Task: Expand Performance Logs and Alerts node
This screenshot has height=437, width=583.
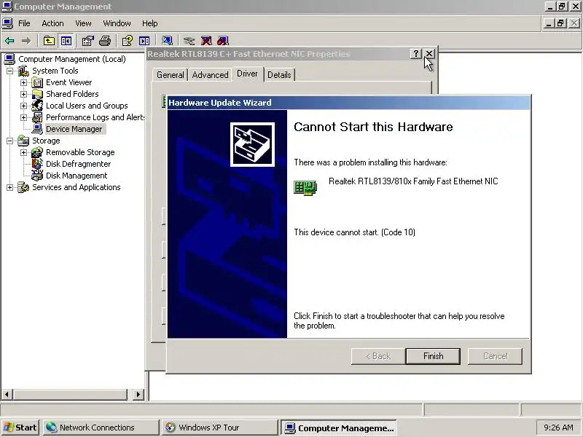Action: (x=24, y=117)
